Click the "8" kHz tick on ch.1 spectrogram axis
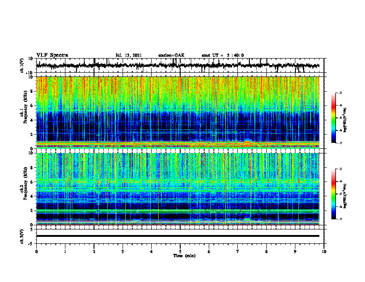 pyautogui.click(x=32, y=91)
